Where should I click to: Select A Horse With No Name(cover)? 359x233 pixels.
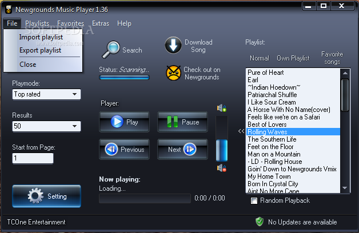tap(293, 110)
